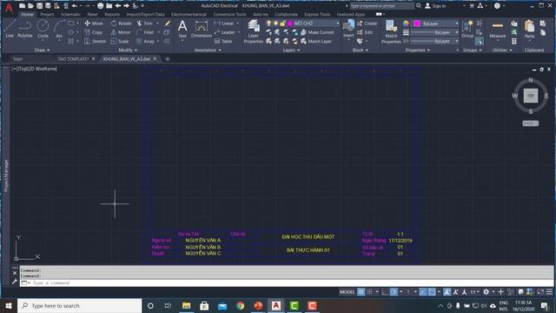The width and height of the screenshot is (556, 313).
Task: Click the Undo arrow in quick access toolbar
Action: (75, 6)
